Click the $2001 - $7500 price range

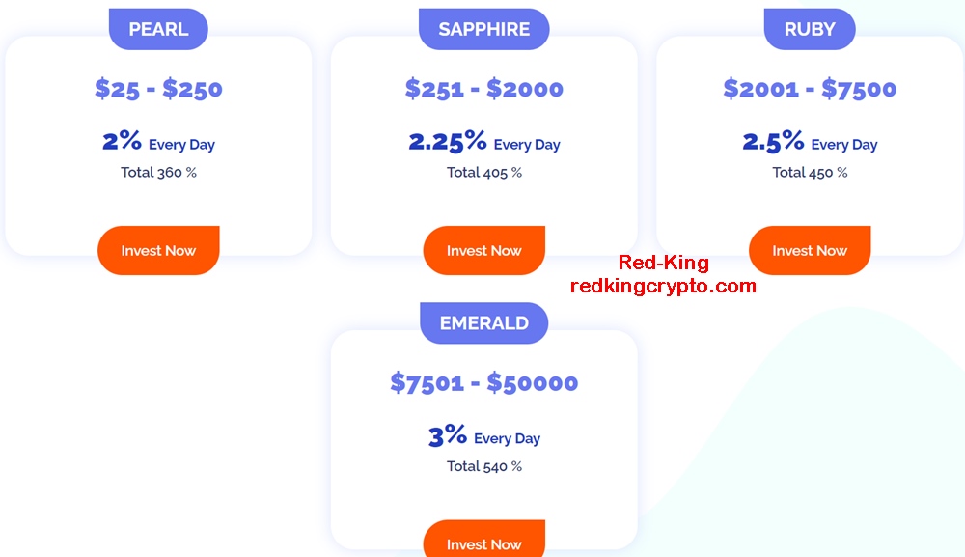[x=810, y=89]
